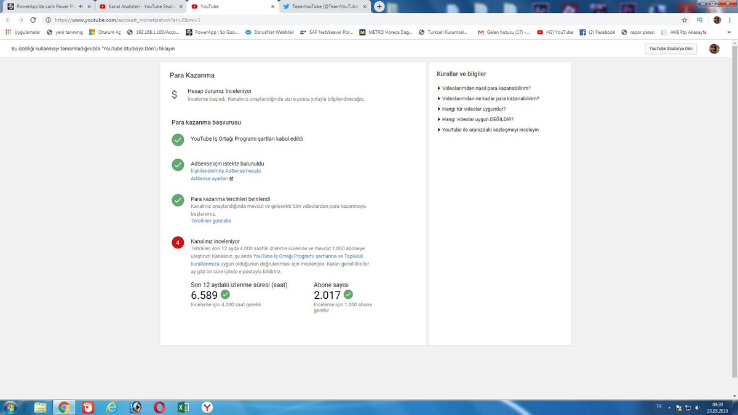Open Internet Explorer from the taskbar
Image resolution: width=738 pixels, height=415 pixels.
pos(111,407)
